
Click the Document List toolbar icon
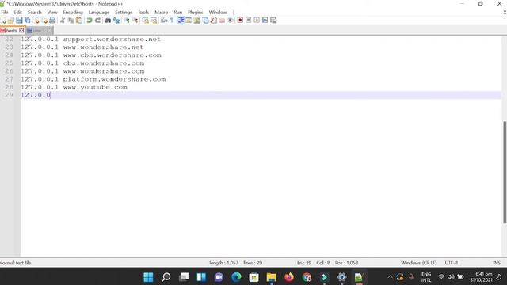tap(205, 21)
